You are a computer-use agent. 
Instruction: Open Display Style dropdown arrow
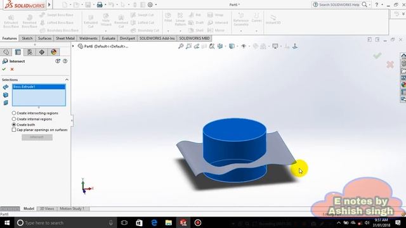[x=237, y=46]
